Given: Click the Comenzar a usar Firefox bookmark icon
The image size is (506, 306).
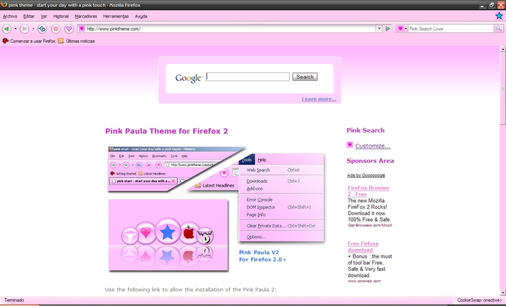Looking at the screenshot, I should click(x=5, y=41).
